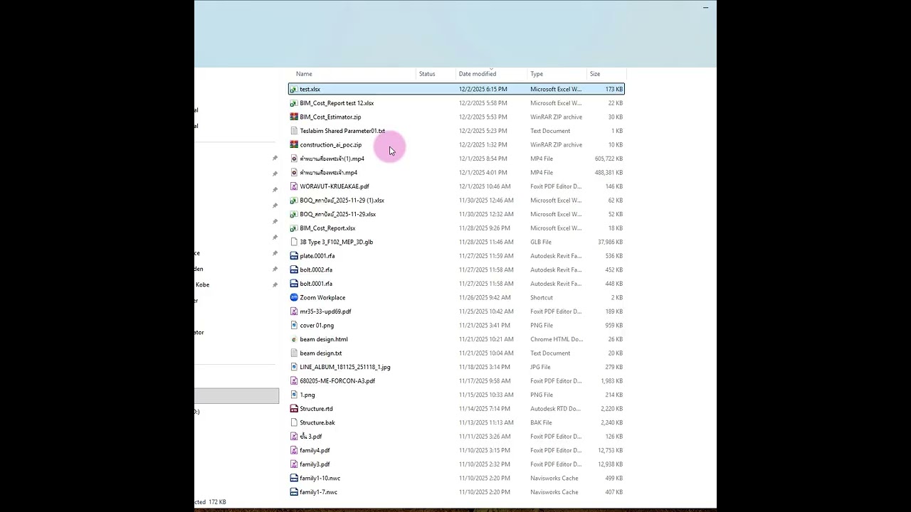Select file name BIM_Cost_Report test 12.xlsx

(x=337, y=103)
